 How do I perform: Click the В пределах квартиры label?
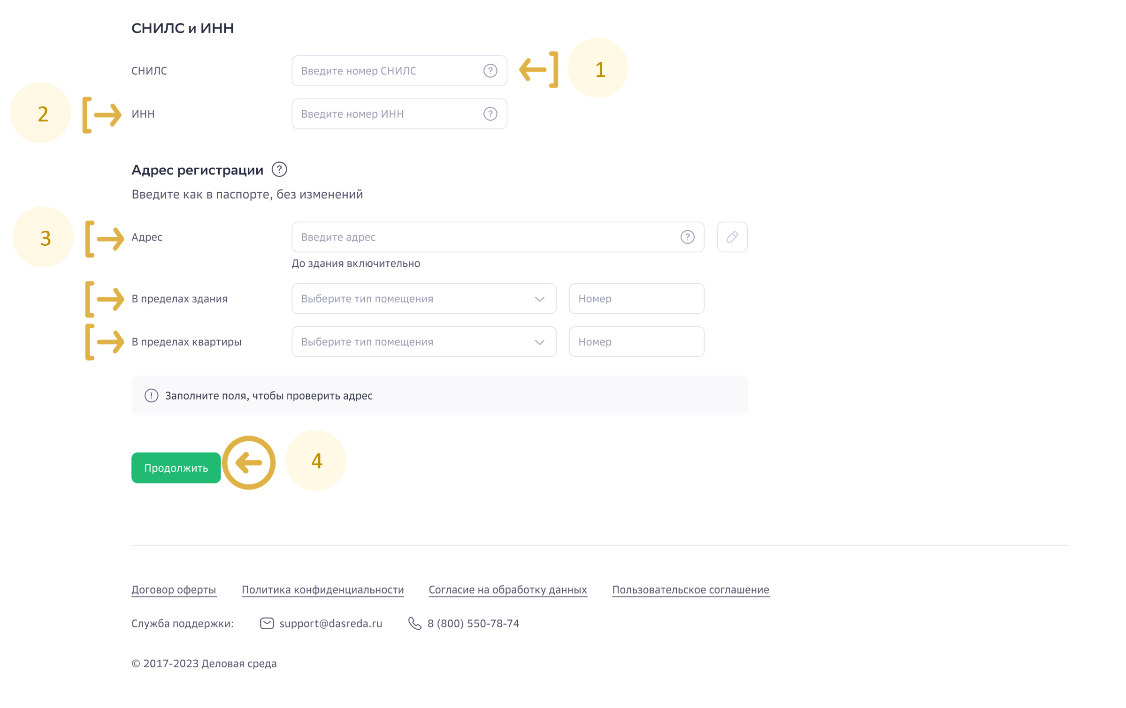(186, 342)
